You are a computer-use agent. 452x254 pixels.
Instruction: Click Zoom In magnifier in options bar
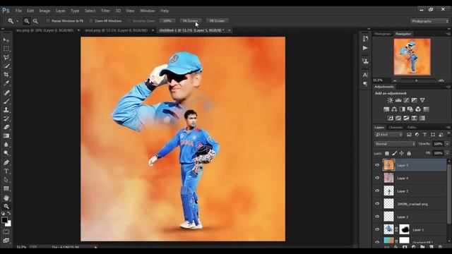coord(27,21)
